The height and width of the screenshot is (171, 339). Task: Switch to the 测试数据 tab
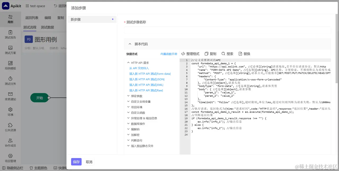click(x=47, y=27)
